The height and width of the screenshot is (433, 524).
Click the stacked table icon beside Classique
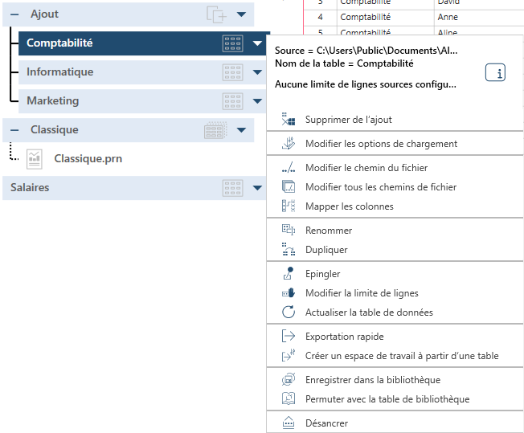(215, 130)
